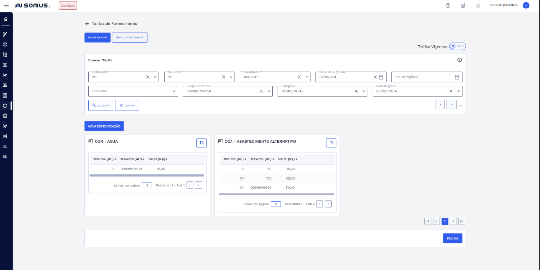Viewport: 540px width, 270px height.
Task: Edit the COA - ABASTECIMENTO ALTERNATIVO specification
Action: pyautogui.click(x=331, y=143)
